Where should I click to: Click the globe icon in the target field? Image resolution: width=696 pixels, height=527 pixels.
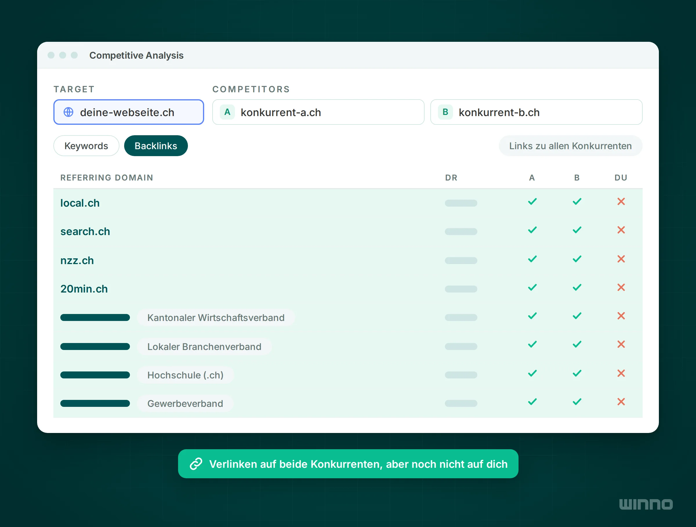click(x=68, y=112)
